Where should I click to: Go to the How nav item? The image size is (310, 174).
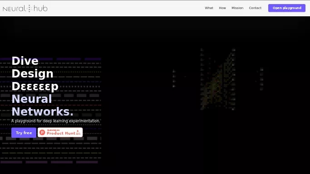pos(222,8)
